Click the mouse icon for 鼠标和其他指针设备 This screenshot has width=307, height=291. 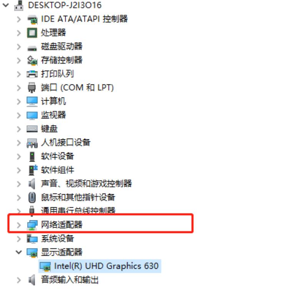click(32, 197)
